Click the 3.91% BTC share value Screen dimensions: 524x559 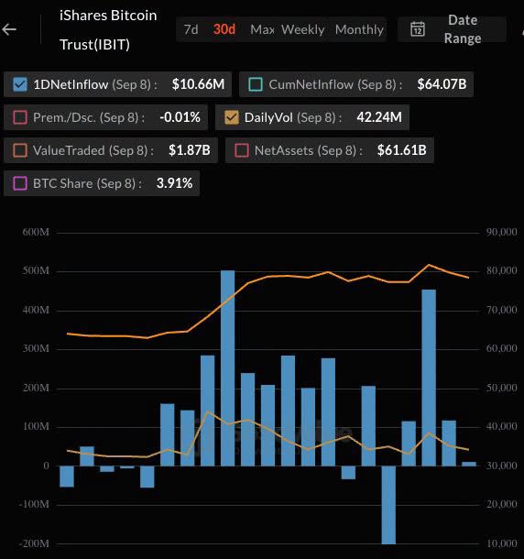(x=174, y=183)
